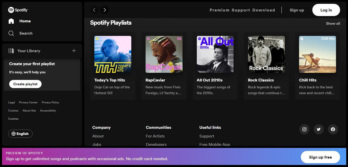Click the Your Library stack icon
This screenshot has width=348, height=167.
(x=11, y=51)
